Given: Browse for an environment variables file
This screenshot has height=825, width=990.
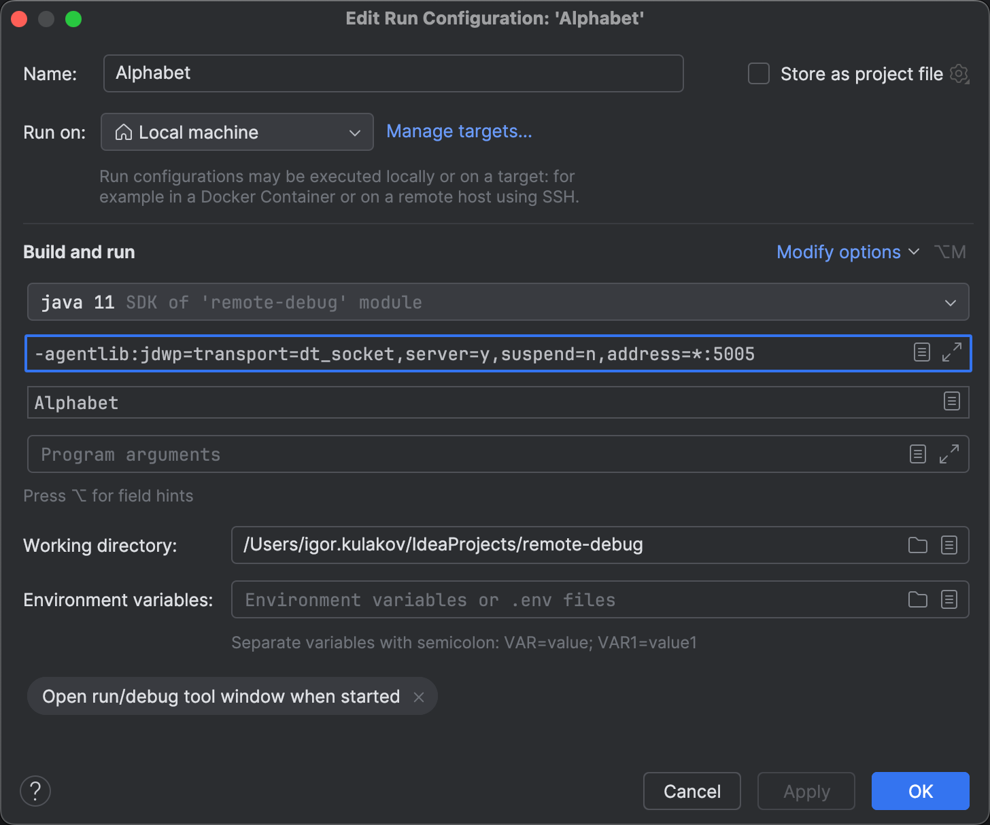Looking at the screenshot, I should pos(917,599).
